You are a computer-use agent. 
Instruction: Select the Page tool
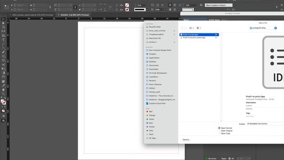(3, 27)
